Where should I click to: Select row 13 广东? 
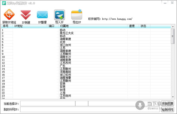tap(86, 66)
